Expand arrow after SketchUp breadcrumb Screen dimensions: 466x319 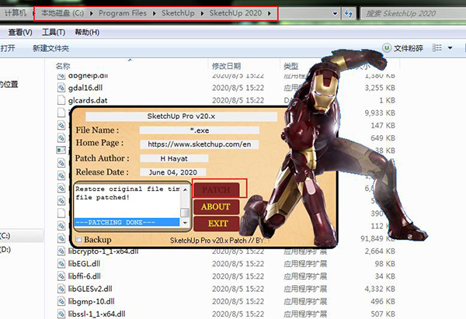202,13
